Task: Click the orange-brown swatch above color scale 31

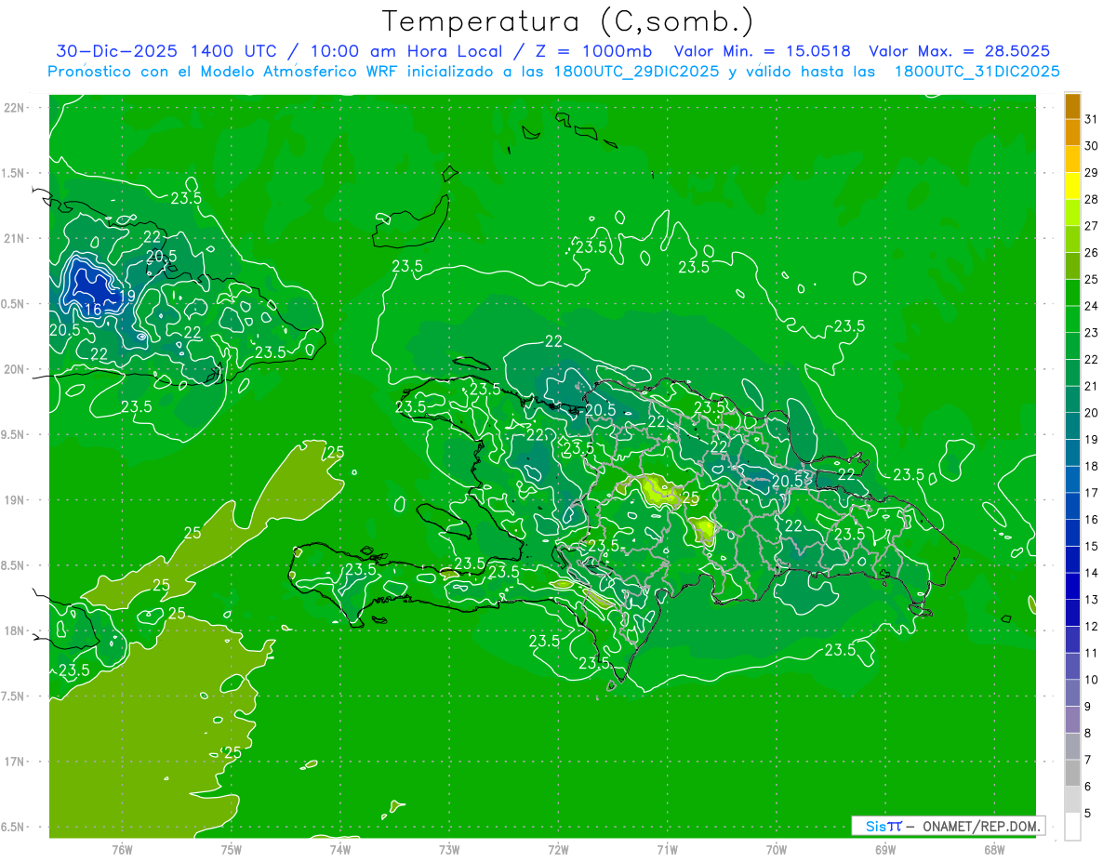Action: click(x=1072, y=106)
